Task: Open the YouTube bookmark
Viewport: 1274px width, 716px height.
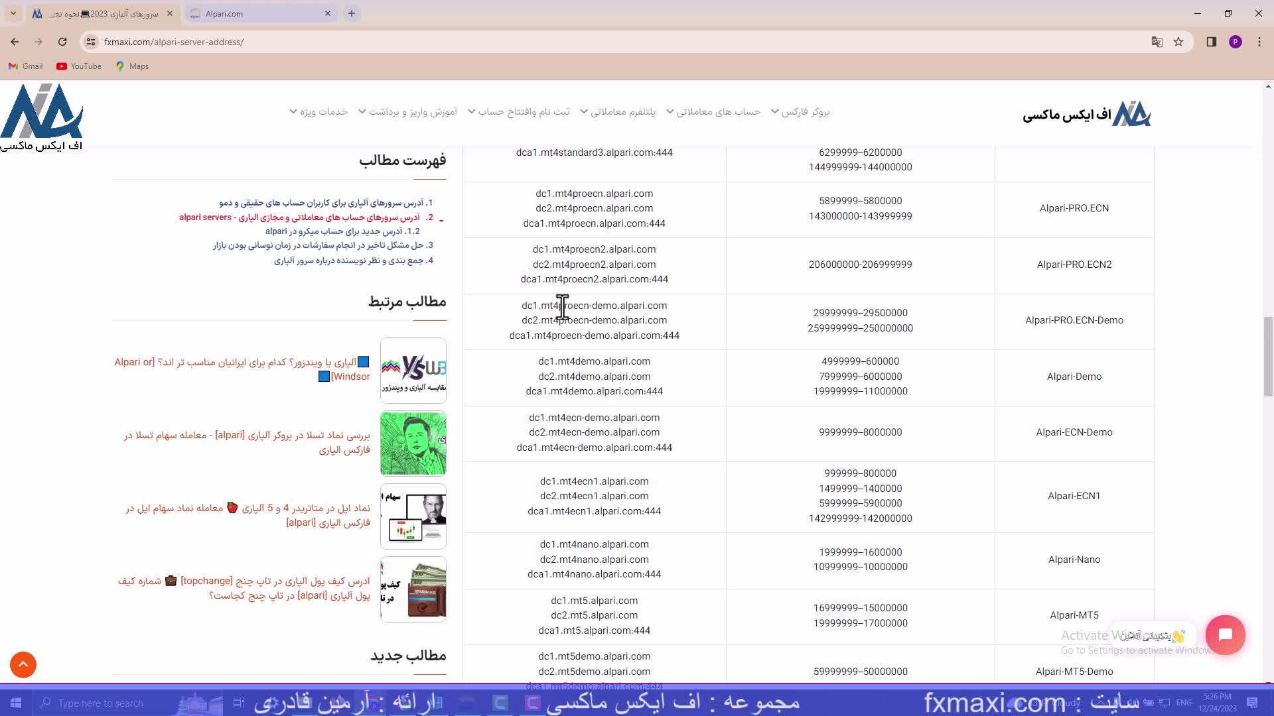Action: click(x=79, y=66)
